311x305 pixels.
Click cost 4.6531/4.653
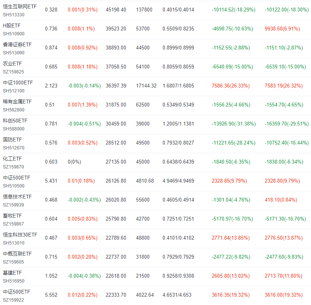click(x=177, y=295)
